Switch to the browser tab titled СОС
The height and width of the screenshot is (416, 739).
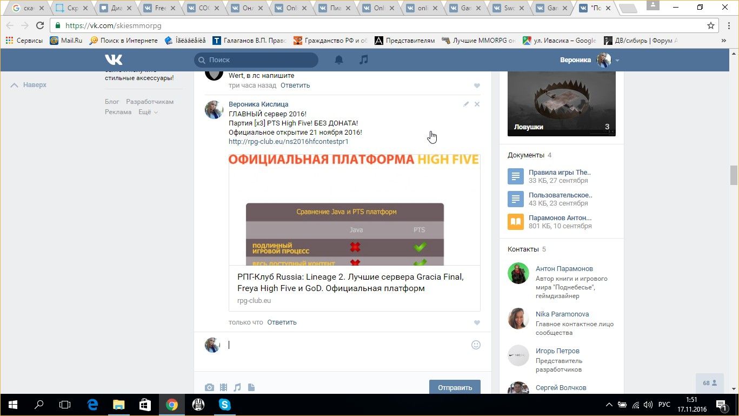(x=203, y=8)
